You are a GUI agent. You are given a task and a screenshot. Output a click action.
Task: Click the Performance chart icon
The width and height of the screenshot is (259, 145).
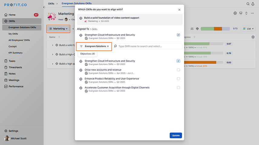[x=6, y=87]
